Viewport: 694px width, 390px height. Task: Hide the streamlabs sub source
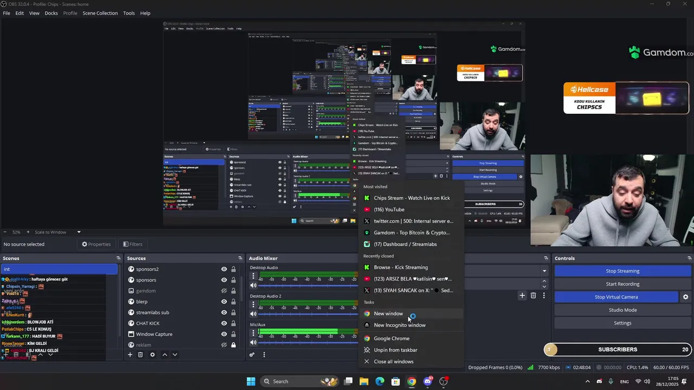[x=224, y=313]
